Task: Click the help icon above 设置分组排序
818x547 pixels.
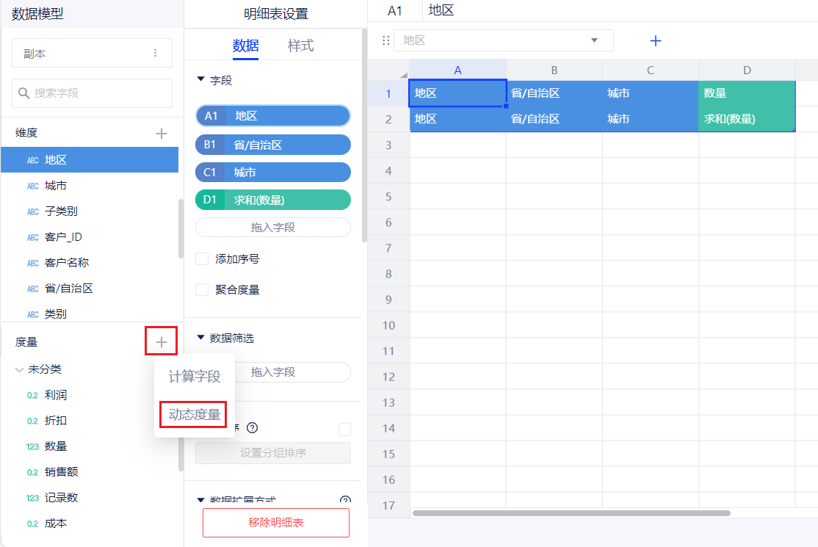Action: [x=253, y=428]
